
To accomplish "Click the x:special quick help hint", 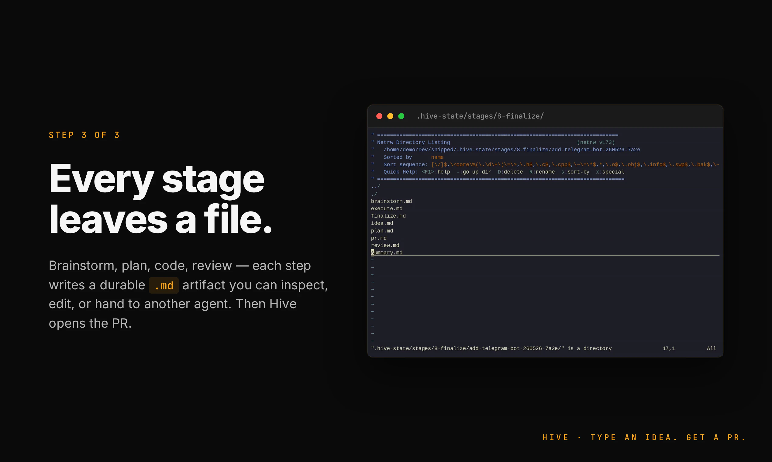I will (x=610, y=172).
